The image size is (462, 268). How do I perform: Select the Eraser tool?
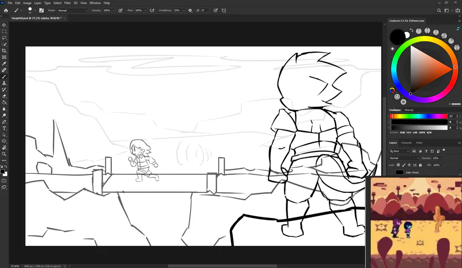coord(4,96)
